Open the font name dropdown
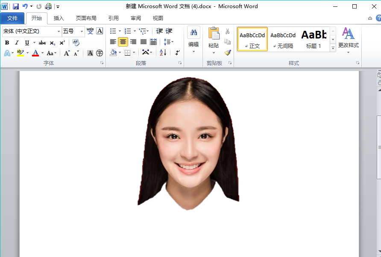Screen dimensions: 381x257 [x=59, y=31]
